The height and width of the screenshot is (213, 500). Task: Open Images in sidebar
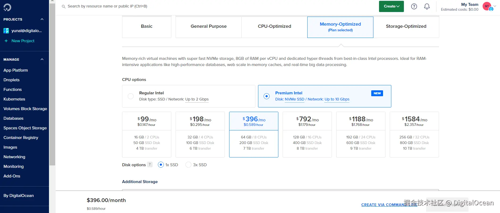click(x=10, y=147)
